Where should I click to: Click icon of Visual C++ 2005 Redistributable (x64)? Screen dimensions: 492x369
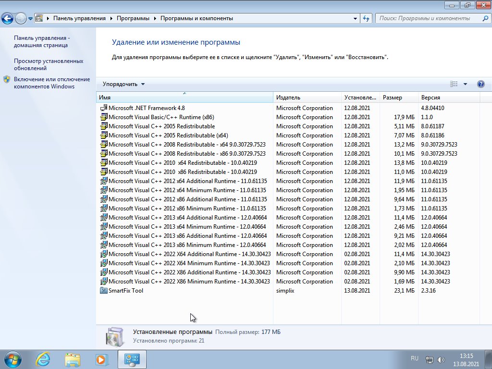click(104, 135)
